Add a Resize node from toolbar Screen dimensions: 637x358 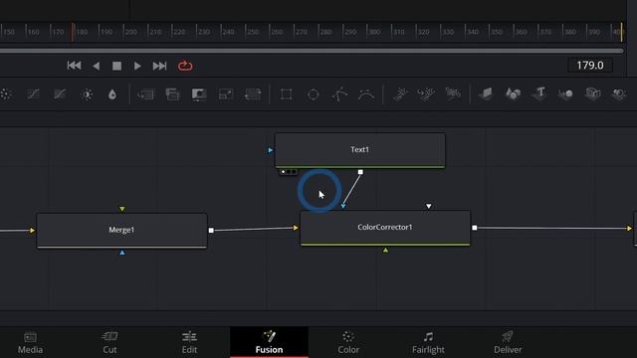click(226, 94)
